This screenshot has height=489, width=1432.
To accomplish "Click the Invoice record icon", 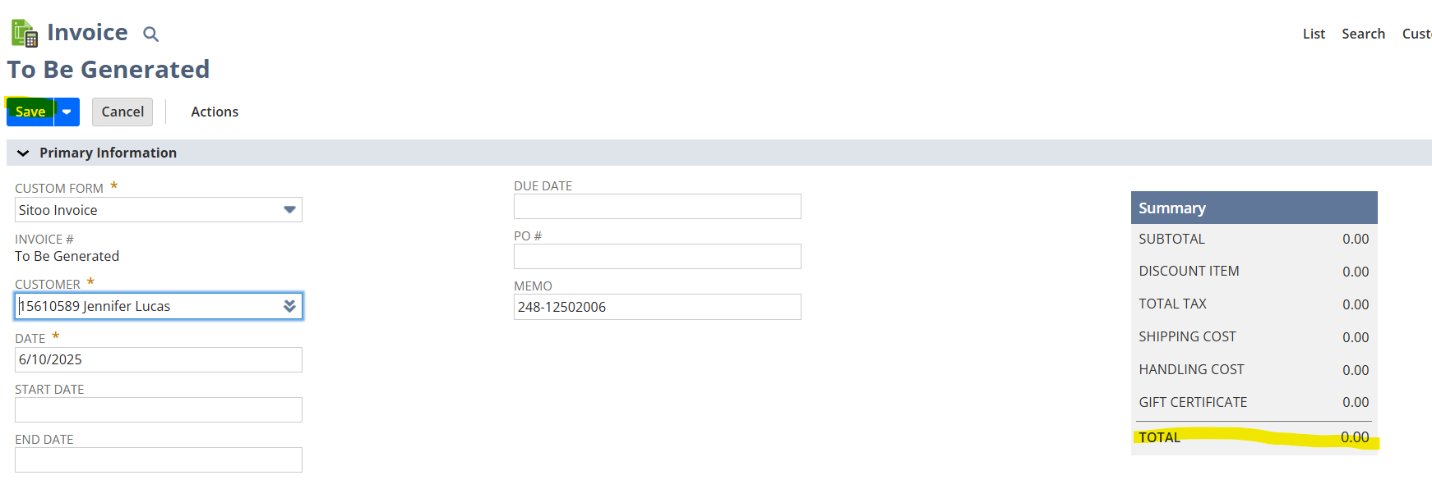I will (x=24, y=33).
